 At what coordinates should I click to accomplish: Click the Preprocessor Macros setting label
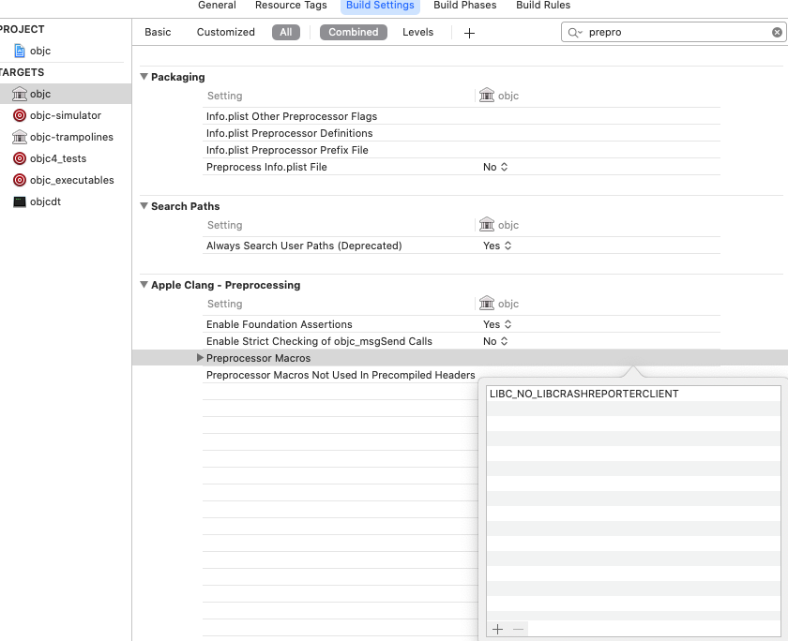pos(258,358)
